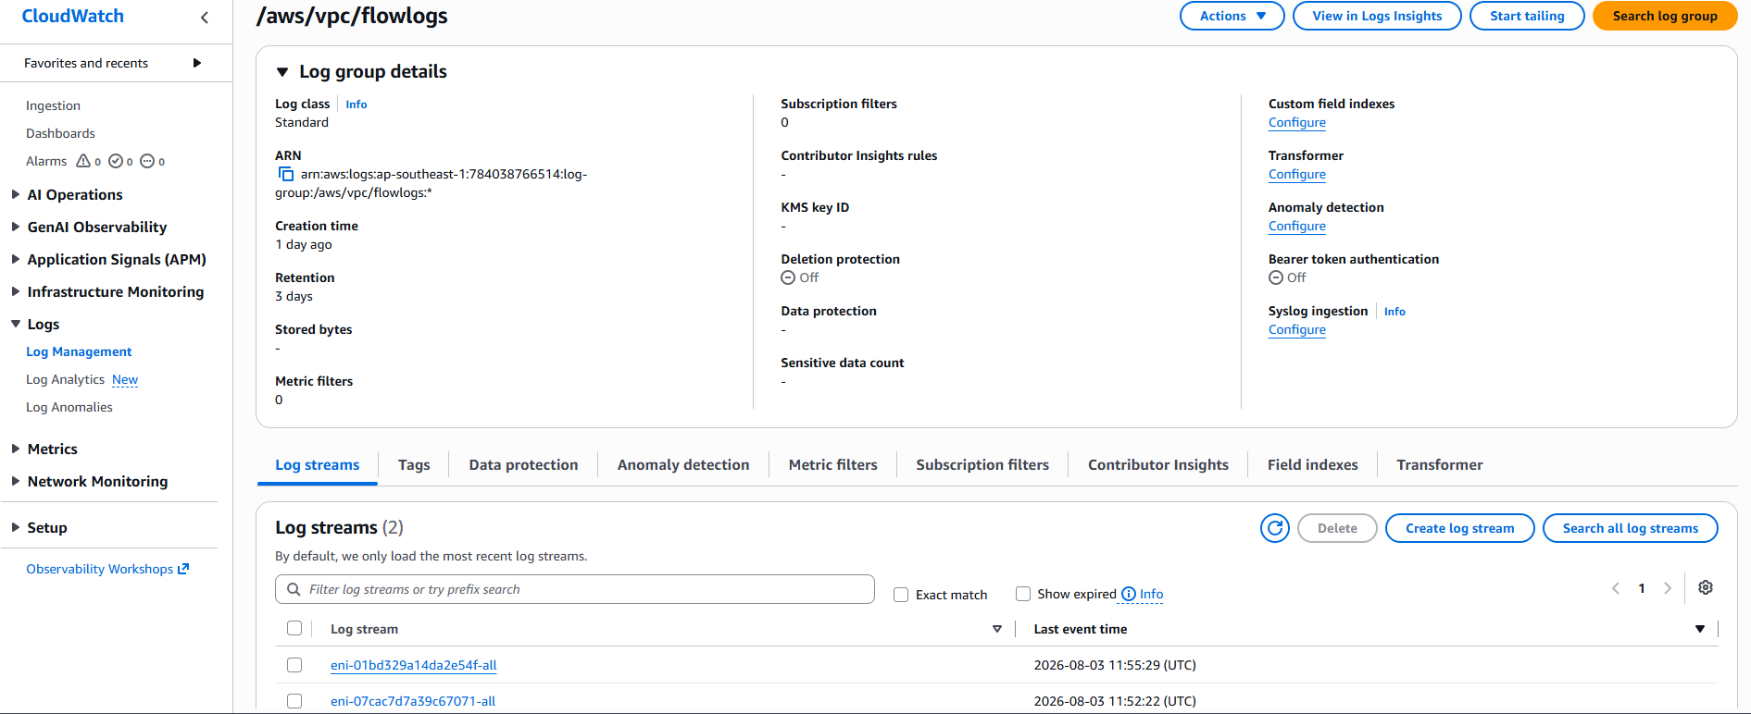Select all log streams checkbox
1751x714 pixels.
[x=294, y=628]
